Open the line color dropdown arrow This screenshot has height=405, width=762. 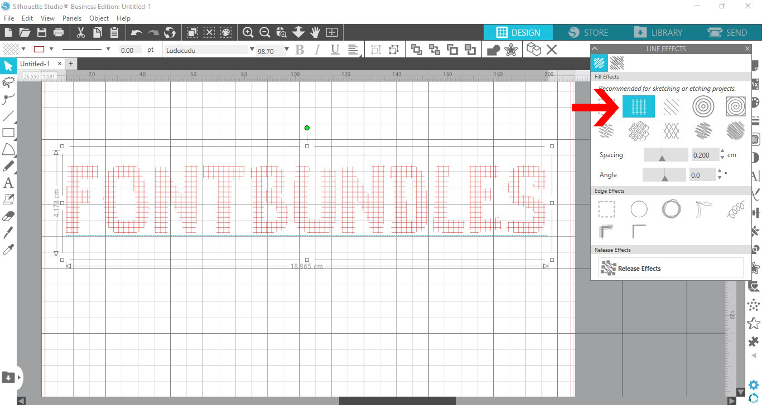pos(51,49)
